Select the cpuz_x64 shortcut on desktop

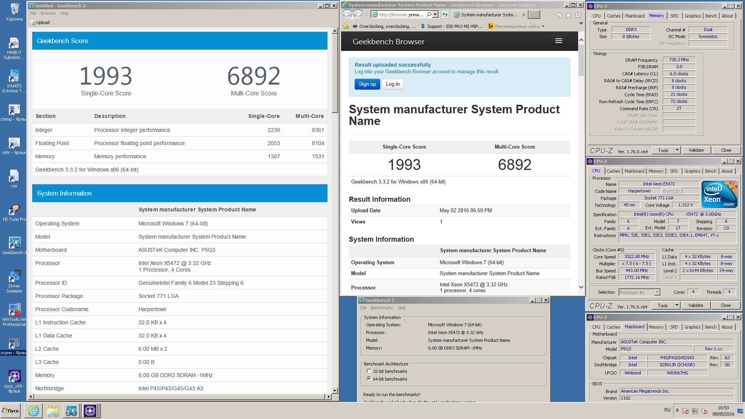tap(14, 382)
